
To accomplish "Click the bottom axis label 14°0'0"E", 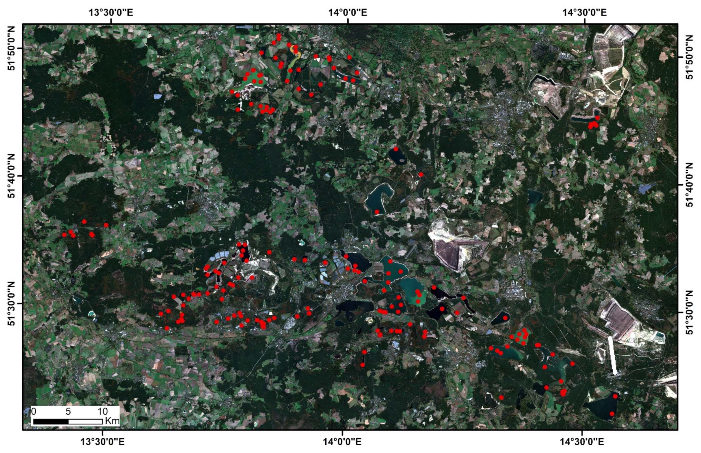I will tap(342, 441).
